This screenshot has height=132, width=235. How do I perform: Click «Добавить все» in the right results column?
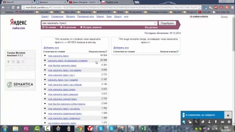(x=121, y=48)
